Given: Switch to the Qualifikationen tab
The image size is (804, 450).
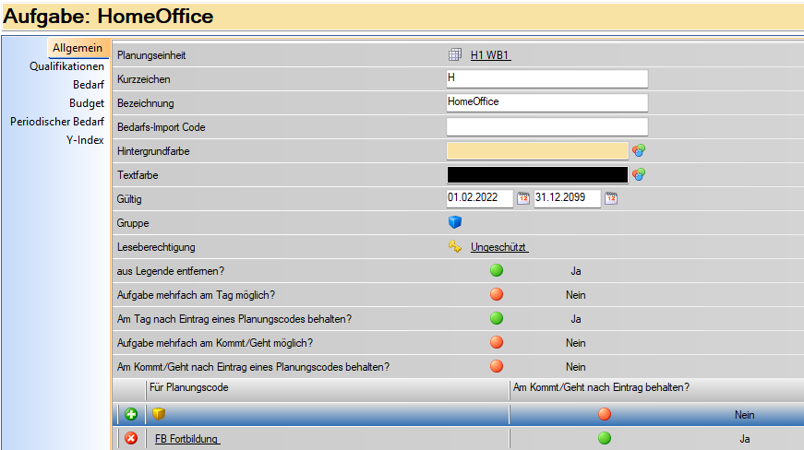Looking at the screenshot, I should point(66,66).
